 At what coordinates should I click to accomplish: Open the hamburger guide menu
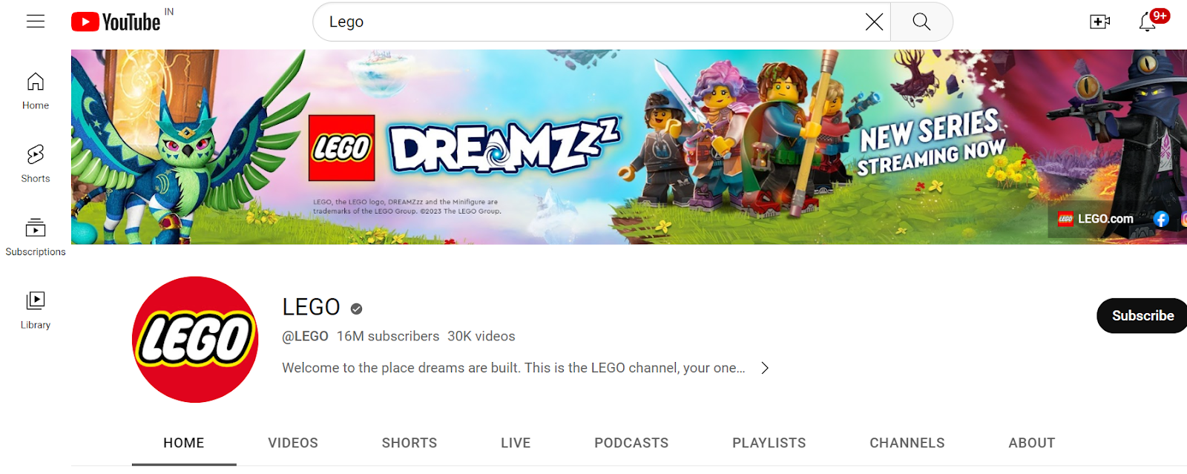[36, 22]
